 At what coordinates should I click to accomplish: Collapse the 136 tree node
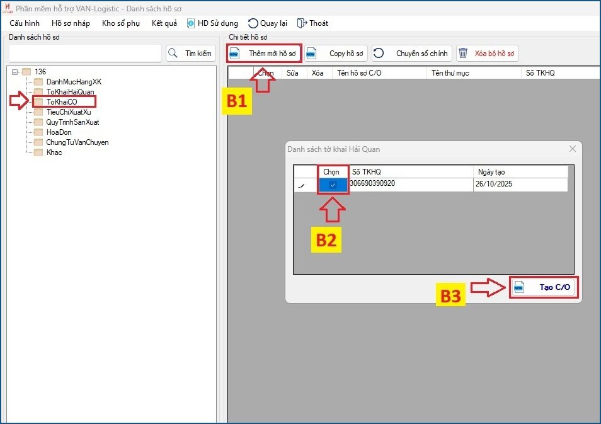click(15, 72)
